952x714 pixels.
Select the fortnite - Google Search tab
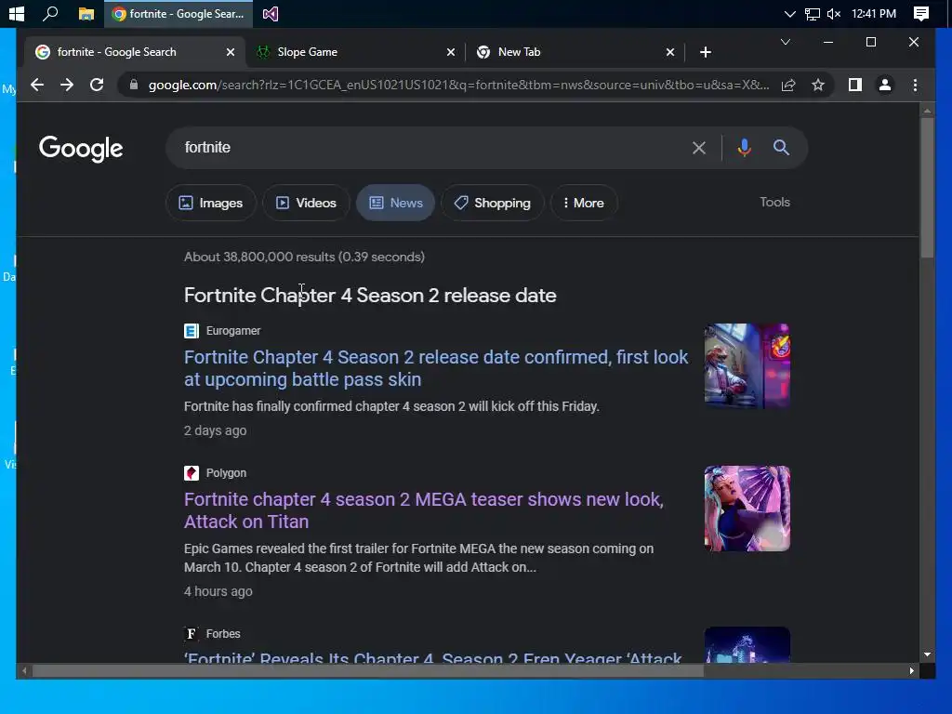135,52
